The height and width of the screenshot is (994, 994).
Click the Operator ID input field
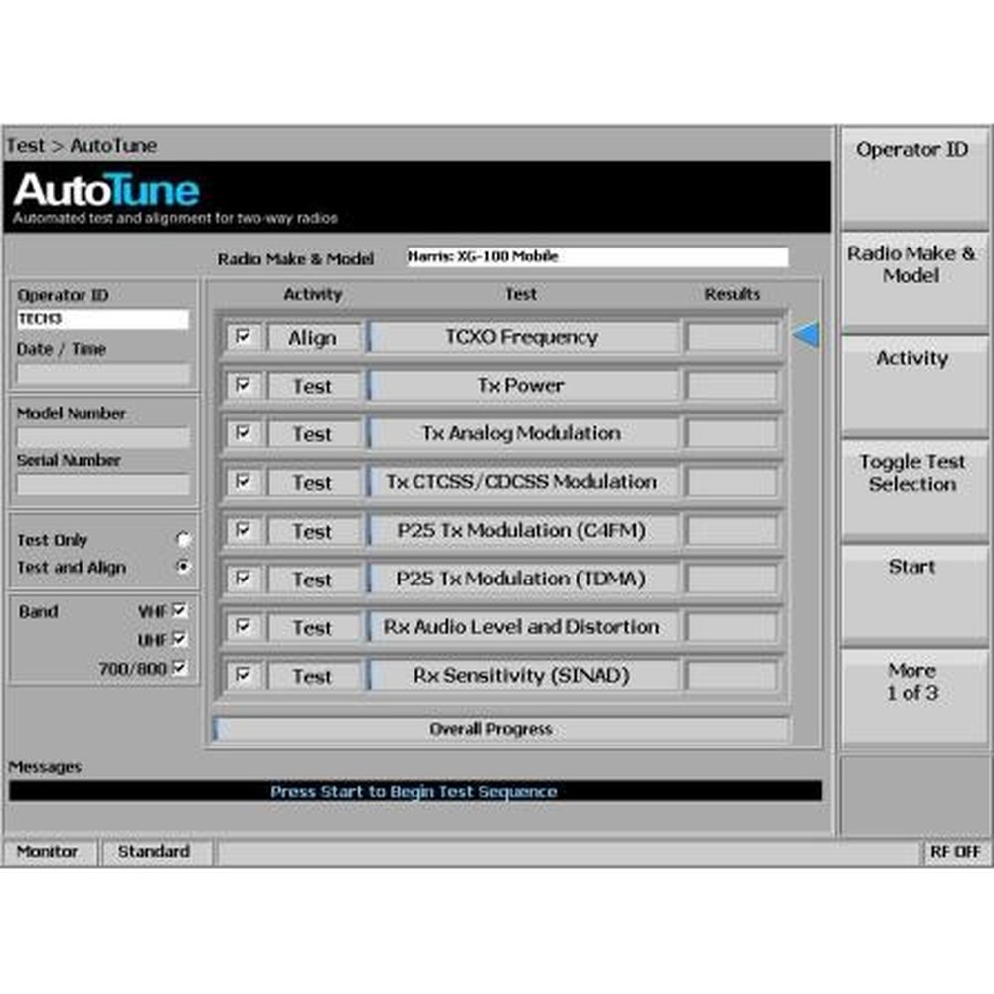pos(102,320)
